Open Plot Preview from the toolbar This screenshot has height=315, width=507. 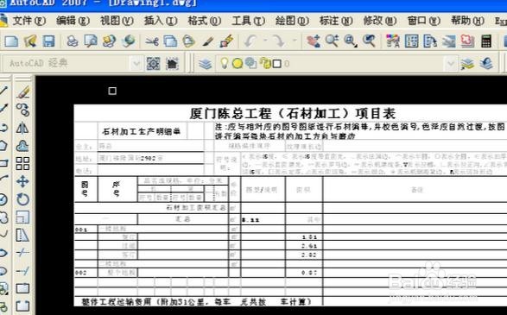coord(91,41)
